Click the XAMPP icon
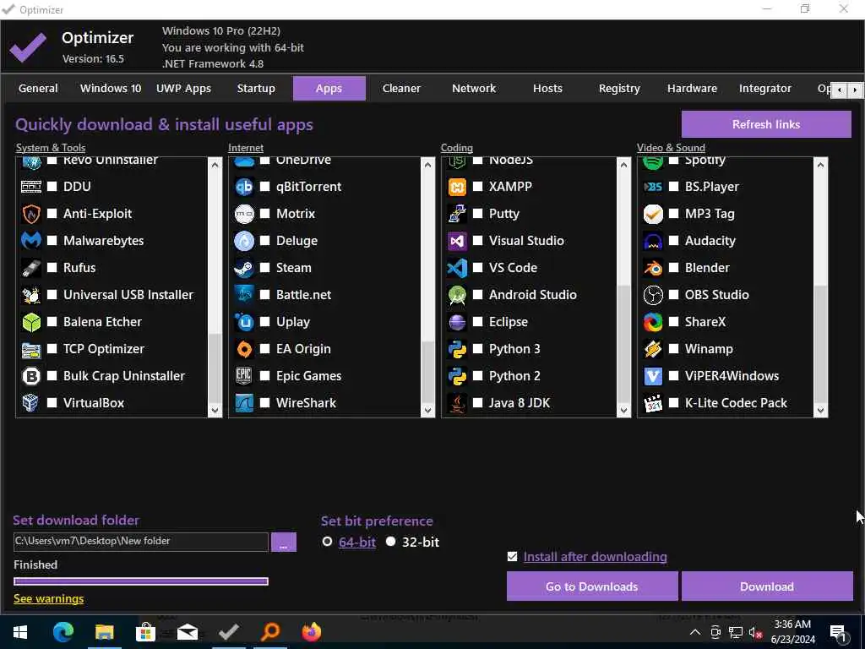865x649 pixels. click(x=457, y=187)
